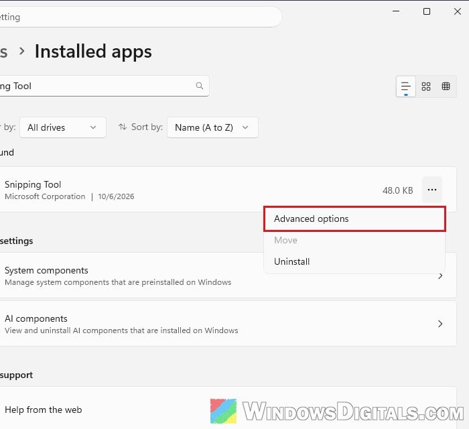Switch to grid view layout
This screenshot has height=429, width=469.
click(426, 86)
